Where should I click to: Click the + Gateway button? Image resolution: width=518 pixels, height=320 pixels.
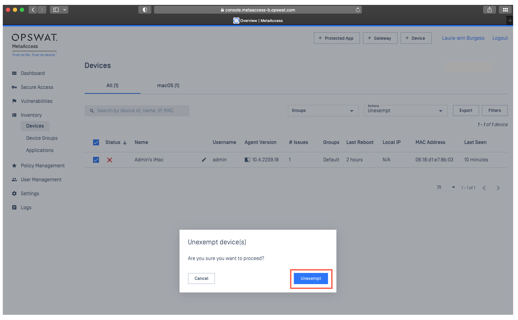[x=380, y=38]
